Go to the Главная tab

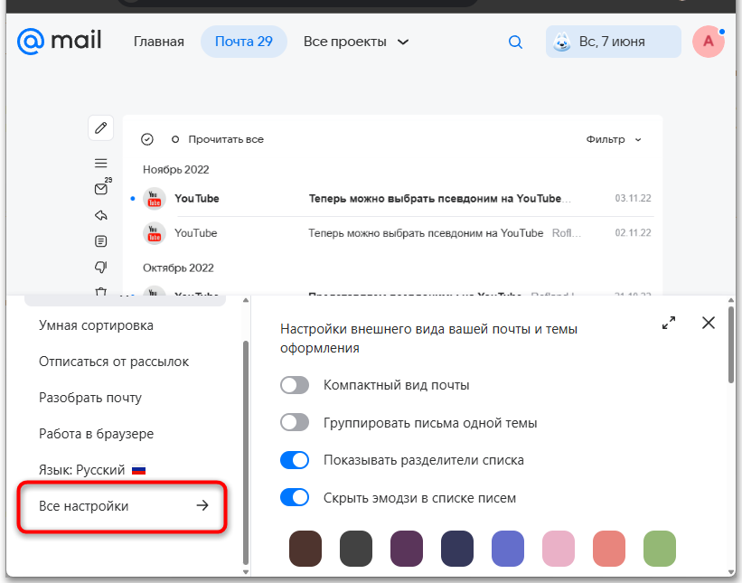158,42
